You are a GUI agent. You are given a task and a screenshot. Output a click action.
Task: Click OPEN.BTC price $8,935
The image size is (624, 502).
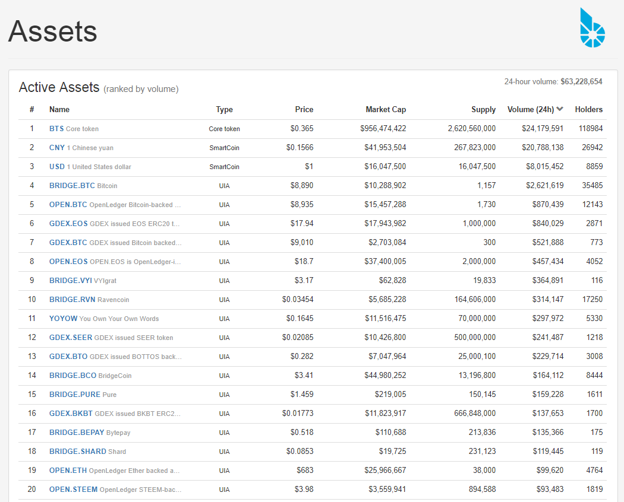(x=302, y=205)
